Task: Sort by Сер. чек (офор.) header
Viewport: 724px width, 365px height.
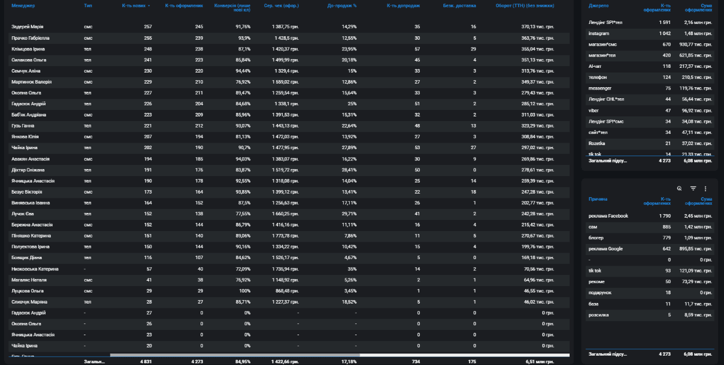Action: pos(281,6)
